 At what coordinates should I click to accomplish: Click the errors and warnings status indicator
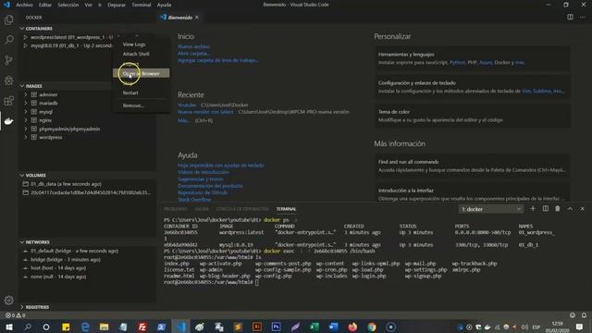pos(15,315)
